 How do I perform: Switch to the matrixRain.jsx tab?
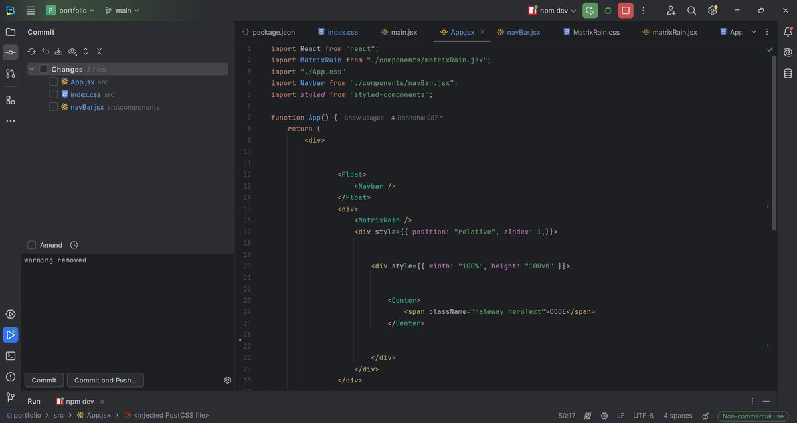click(669, 32)
